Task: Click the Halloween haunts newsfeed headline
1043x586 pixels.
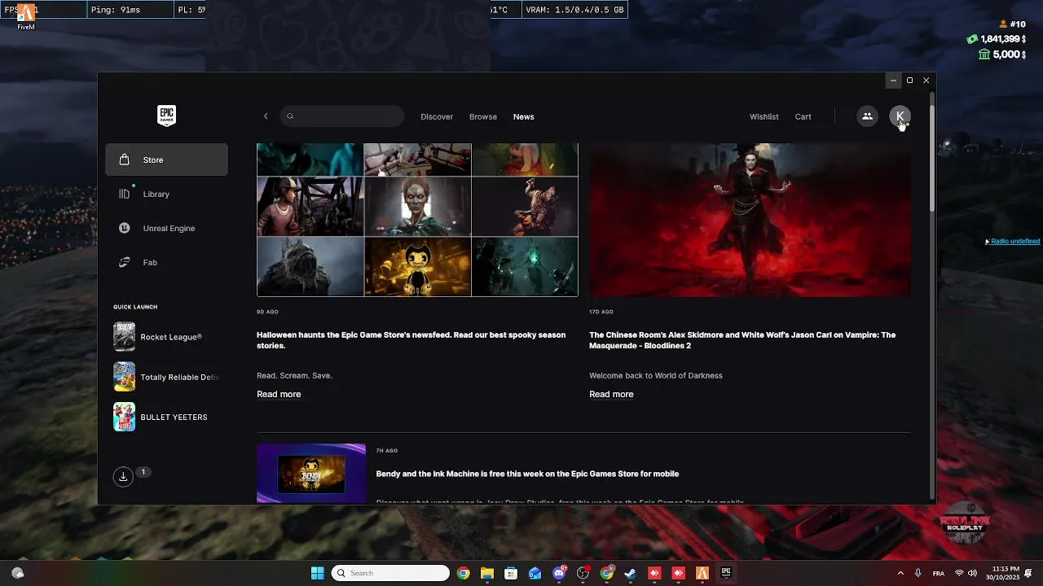Action: (x=411, y=340)
